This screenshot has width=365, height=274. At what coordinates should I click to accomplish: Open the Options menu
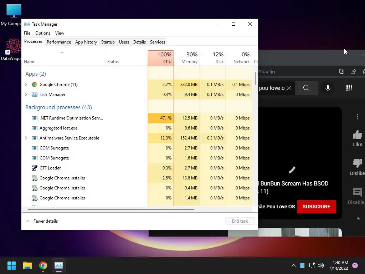pyautogui.click(x=43, y=33)
